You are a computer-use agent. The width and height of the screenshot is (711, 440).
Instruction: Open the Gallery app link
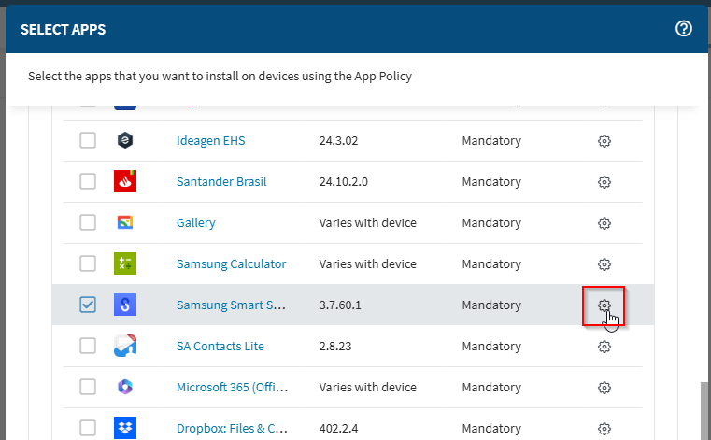pyautogui.click(x=196, y=222)
